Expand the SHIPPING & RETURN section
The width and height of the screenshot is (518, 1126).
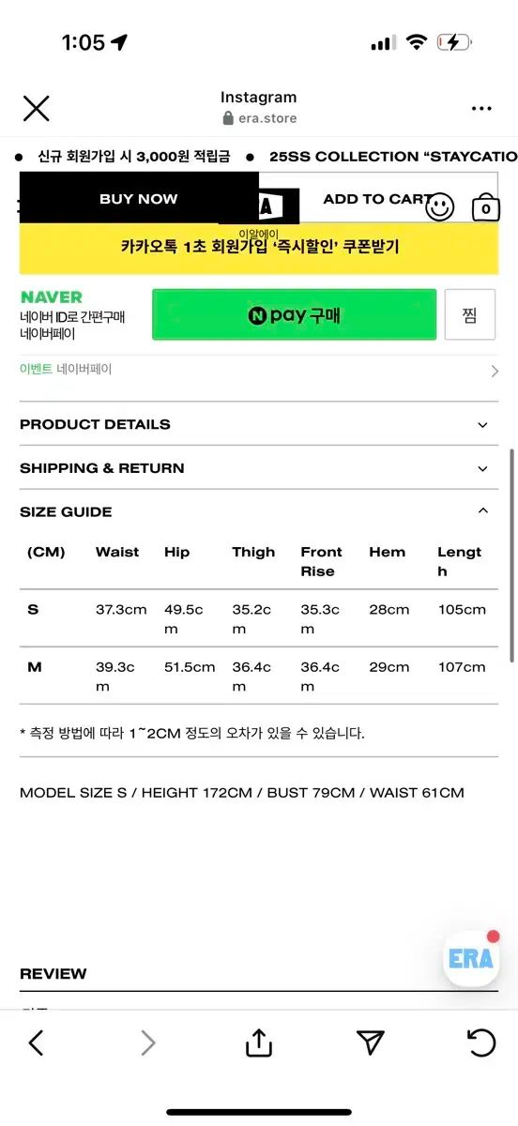pyautogui.click(x=259, y=468)
